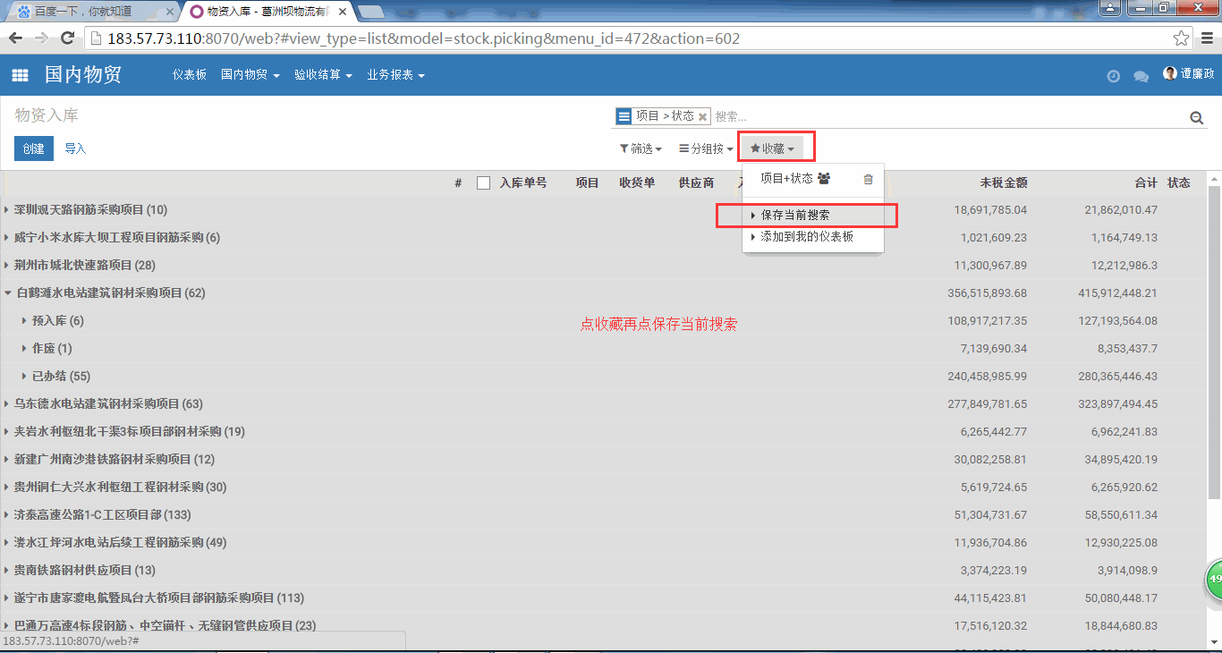
Task: Open the 筛选 filter dropdown
Action: point(641,148)
